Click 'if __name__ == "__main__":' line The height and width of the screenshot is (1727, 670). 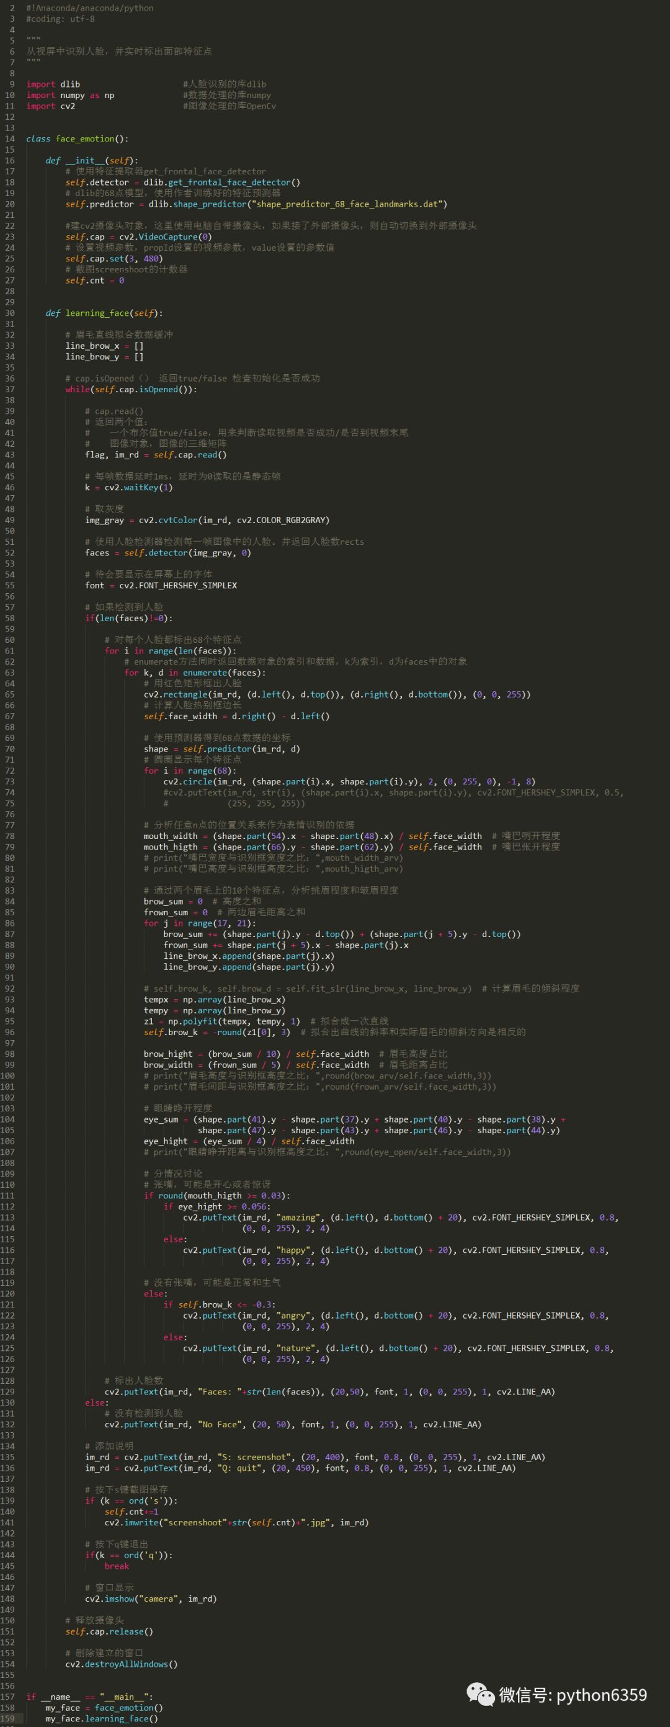90,1697
